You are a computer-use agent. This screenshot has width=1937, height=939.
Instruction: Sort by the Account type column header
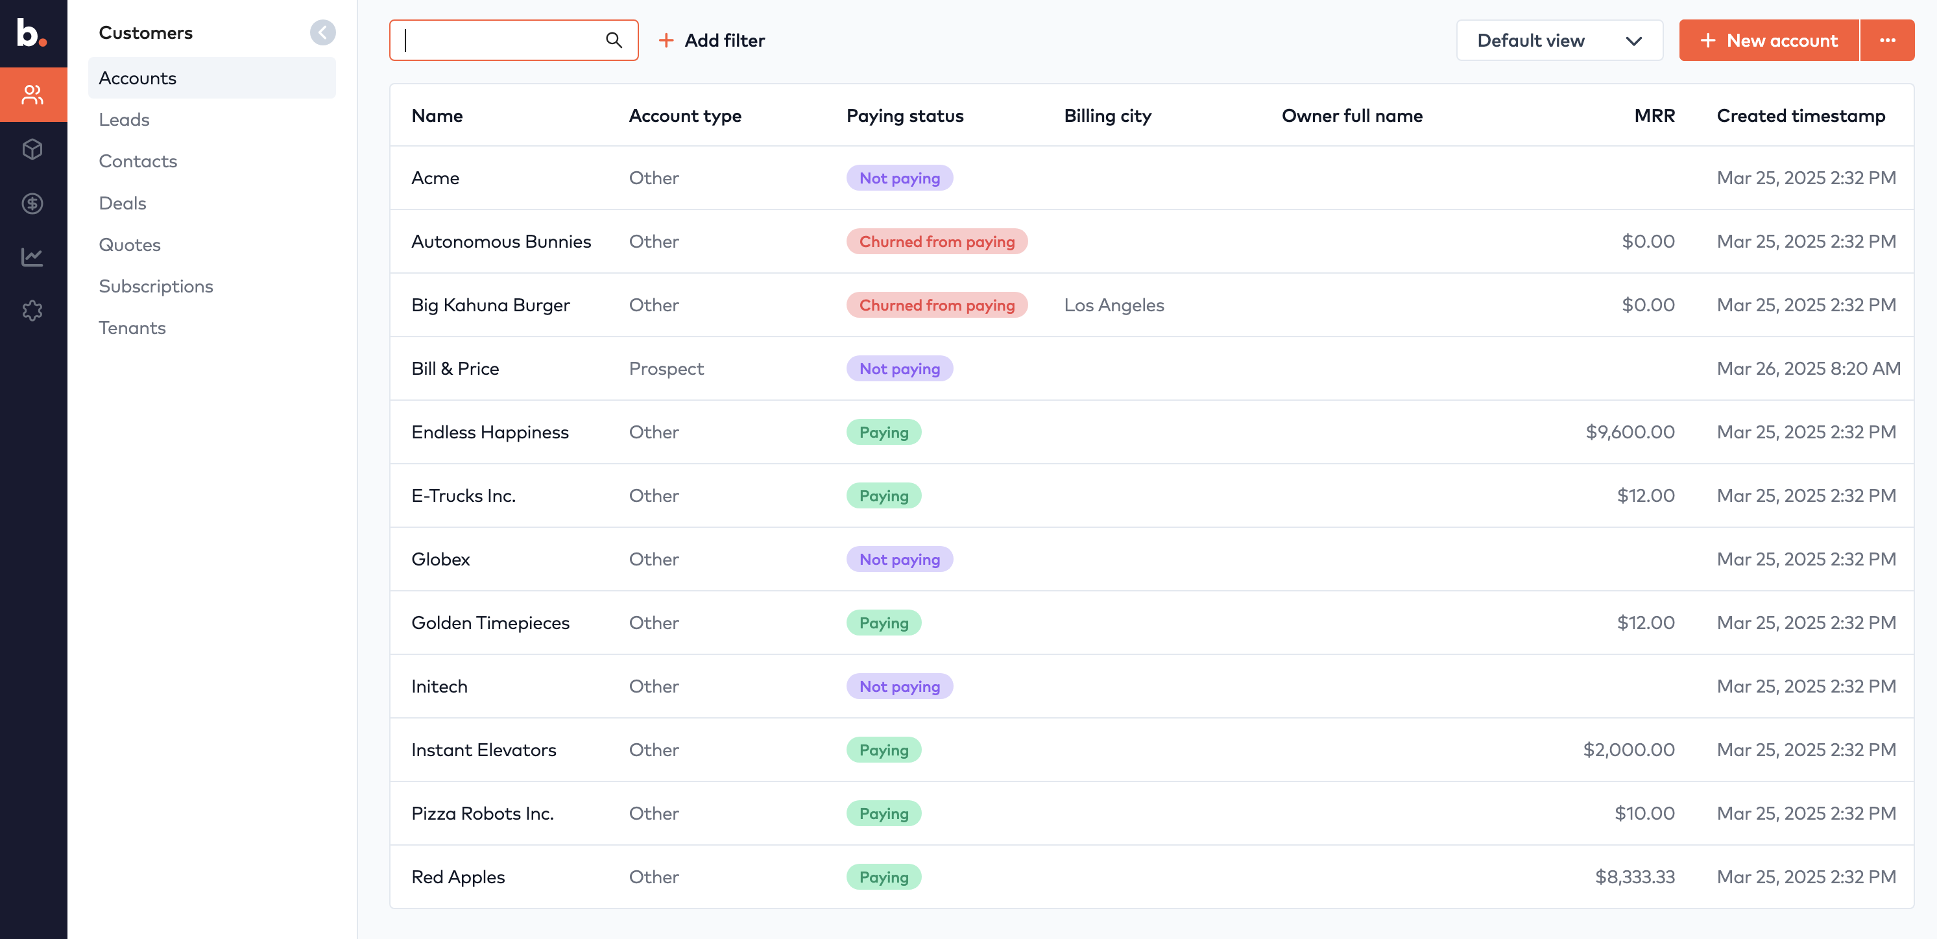pos(685,116)
